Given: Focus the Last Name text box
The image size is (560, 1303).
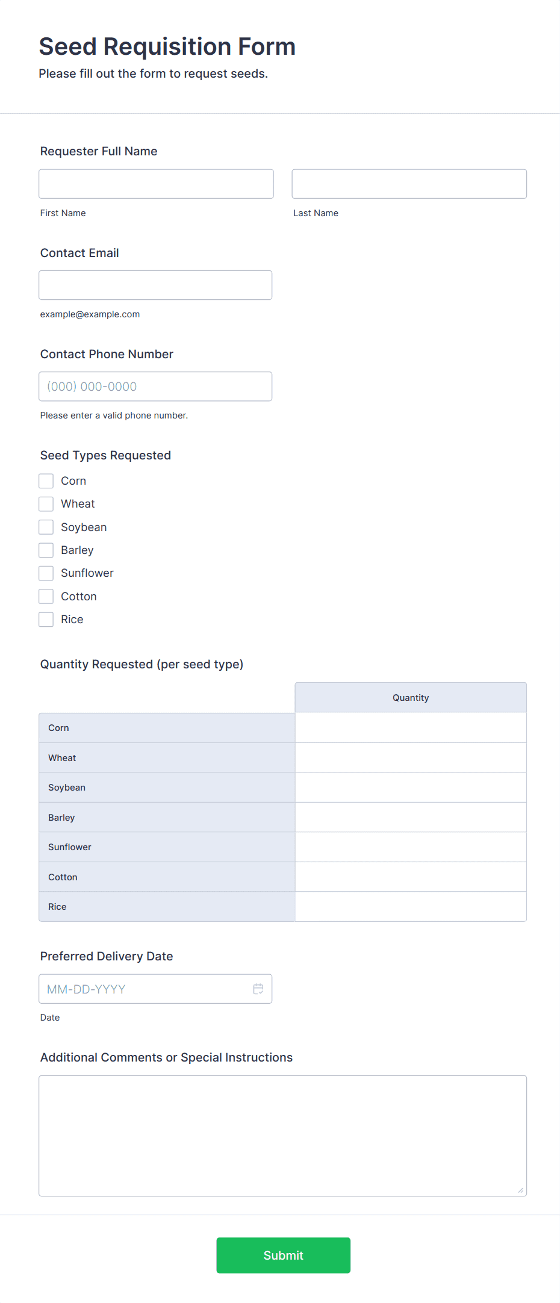Looking at the screenshot, I should click(x=409, y=184).
